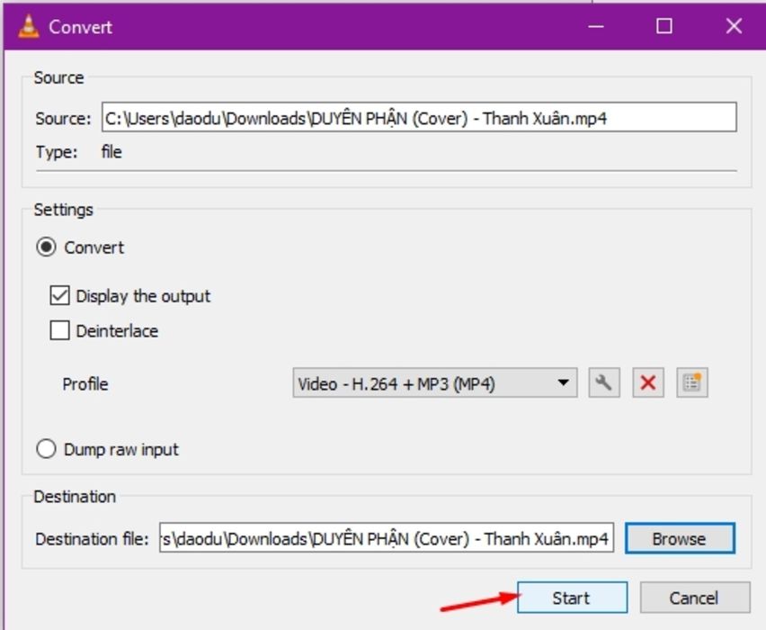The width and height of the screenshot is (766, 630).
Task: Click the 'Type:' label text
Action: pos(57,152)
